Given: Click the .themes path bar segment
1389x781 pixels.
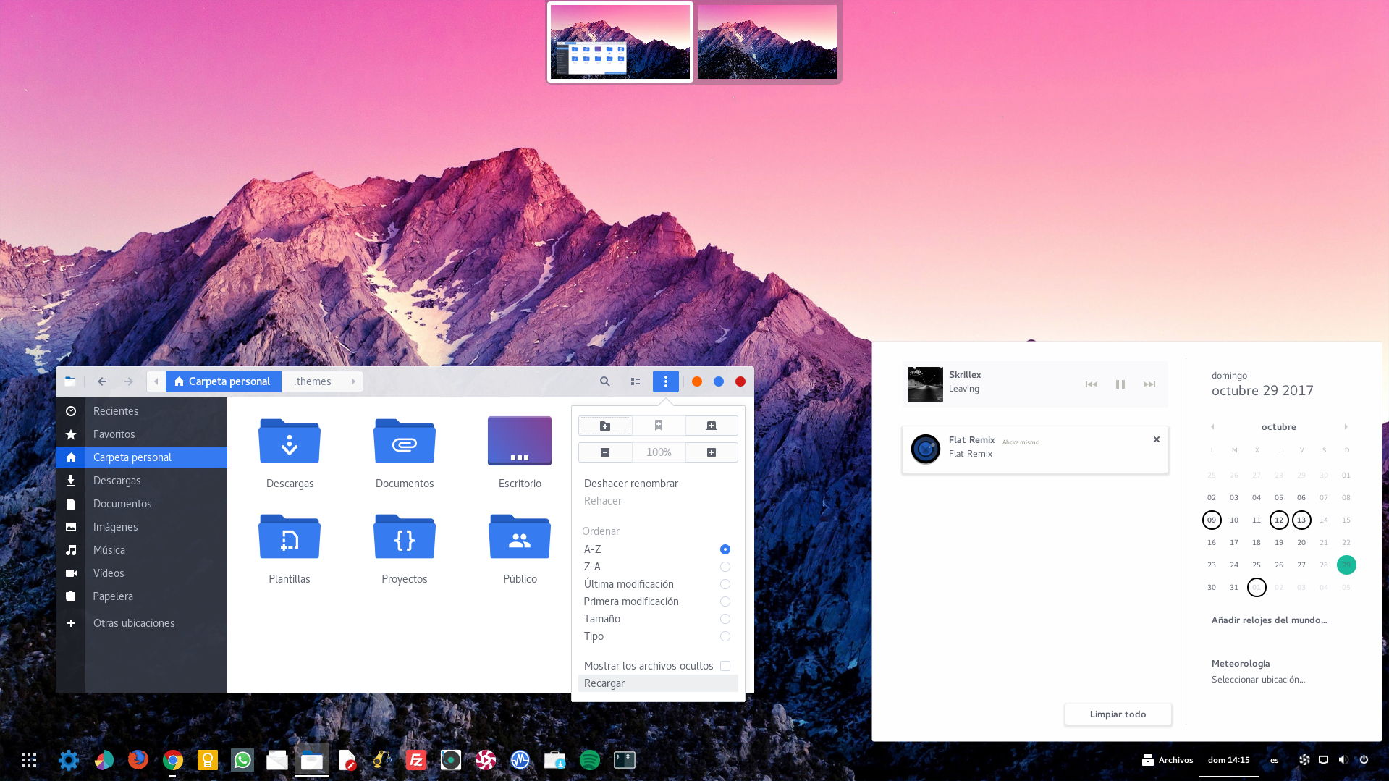Looking at the screenshot, I should pyautogui.click(x=313, y=381).
